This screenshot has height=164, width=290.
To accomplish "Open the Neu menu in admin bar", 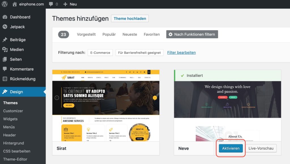I will pyautogui.click(x=73, y=4).
